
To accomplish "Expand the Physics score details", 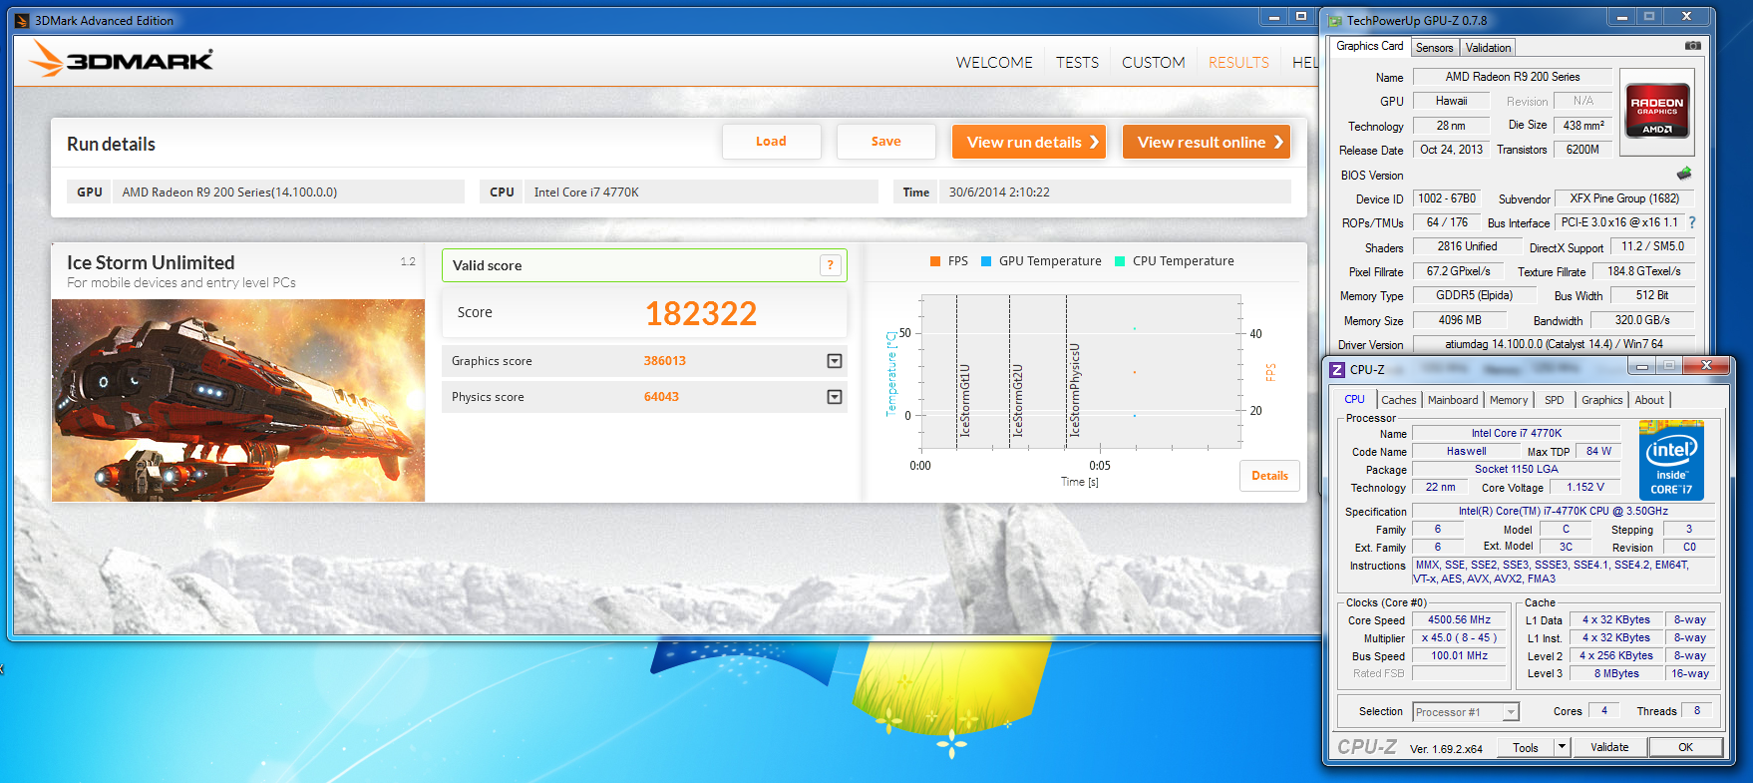I will [835, 397].
